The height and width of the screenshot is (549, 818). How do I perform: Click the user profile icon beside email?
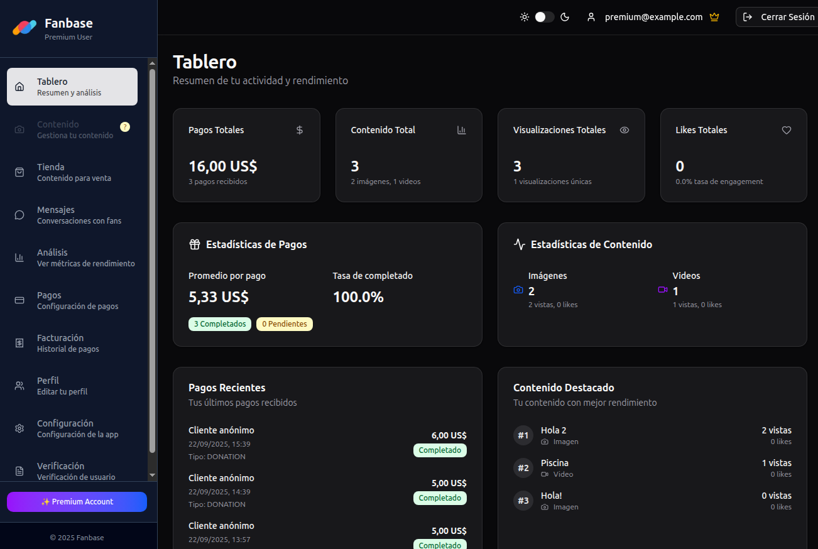coord(591,17)
